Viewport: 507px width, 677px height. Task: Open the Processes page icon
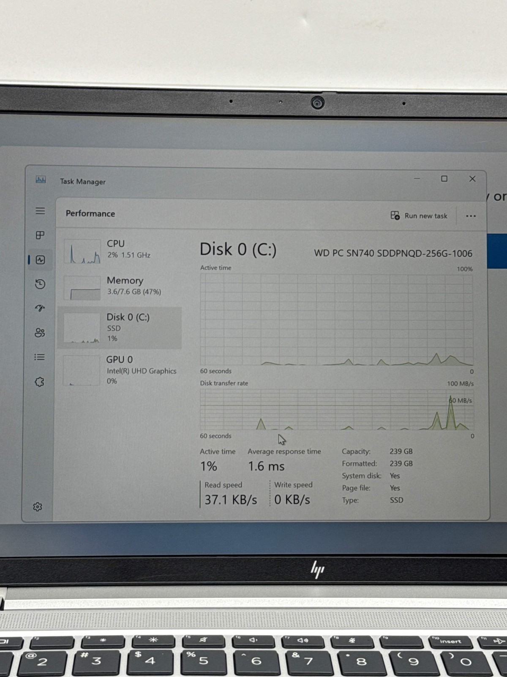tap(40, 235)
